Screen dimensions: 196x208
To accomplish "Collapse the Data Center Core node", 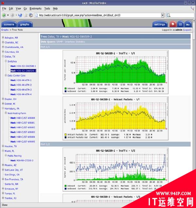I will 6,75.
